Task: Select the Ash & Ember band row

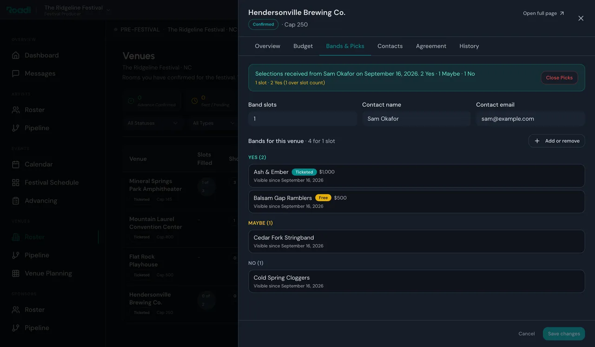Action: (416, 176)
